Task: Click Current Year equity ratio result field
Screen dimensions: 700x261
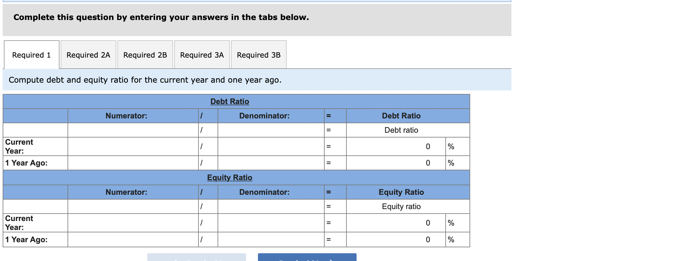Action: click(395, 223)
